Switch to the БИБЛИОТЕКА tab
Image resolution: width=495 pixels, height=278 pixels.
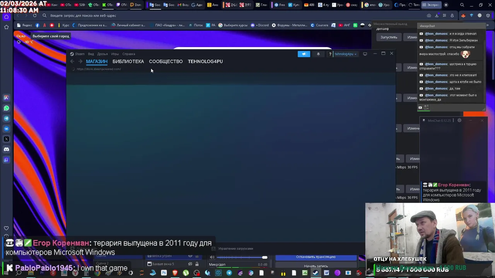128,61
